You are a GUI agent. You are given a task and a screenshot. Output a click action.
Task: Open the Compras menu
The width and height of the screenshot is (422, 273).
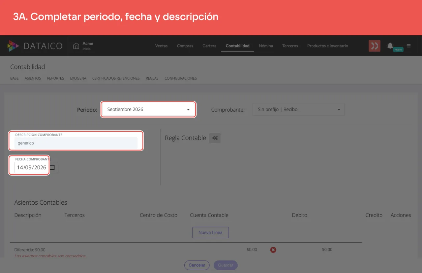[x=185, y=46]
